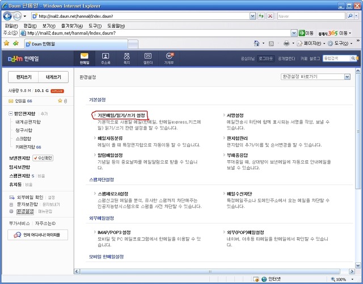Open the 스팸제로2.0설정 link
The height and width of the screenshot is (284, 363).
[x=113, y=194]
